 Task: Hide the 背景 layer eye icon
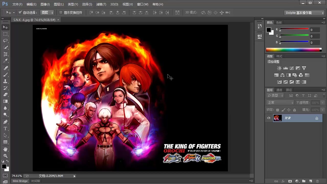point(269,118)
